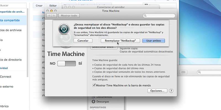Open QuickConnect entry in sidebar
Screen dimensions: 221x110
(6, 77)
